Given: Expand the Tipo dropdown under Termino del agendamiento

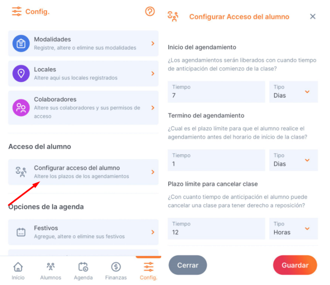Looking at the screenshot, I should [293, 160].
